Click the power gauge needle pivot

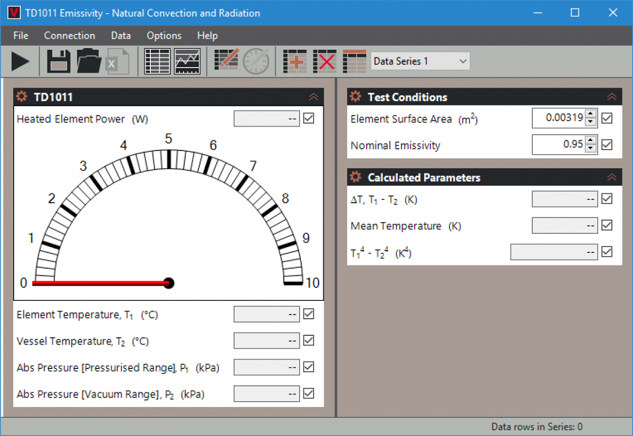point(169,283)
